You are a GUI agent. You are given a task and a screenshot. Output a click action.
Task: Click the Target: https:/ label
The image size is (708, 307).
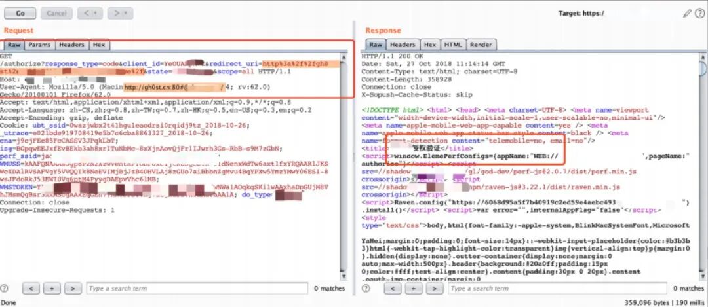581,14
